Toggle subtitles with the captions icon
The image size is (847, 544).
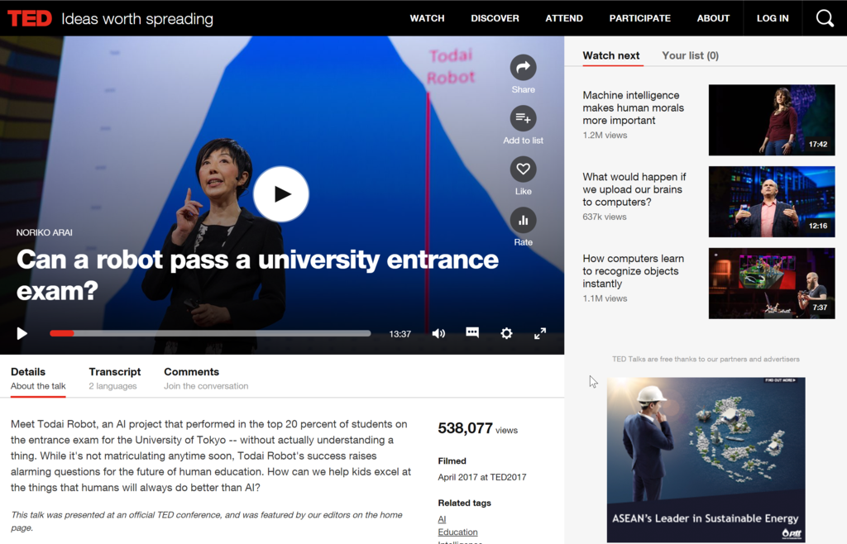coord(472,332)
